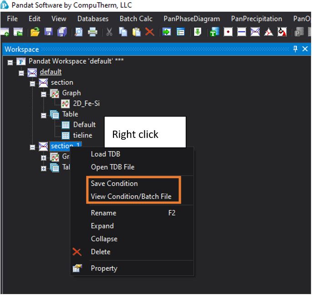This screenshot has width=312, height=295.
Task: Select the liquidus projection icon
Action: click(x=269, y=32)
